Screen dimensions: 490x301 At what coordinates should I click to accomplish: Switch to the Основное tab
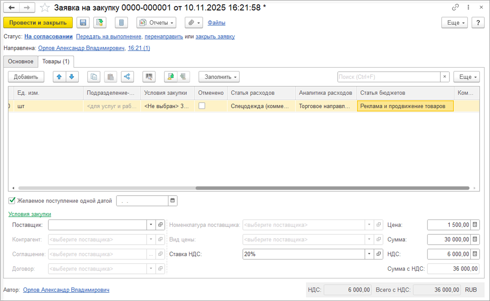click(x=20, y=61)
